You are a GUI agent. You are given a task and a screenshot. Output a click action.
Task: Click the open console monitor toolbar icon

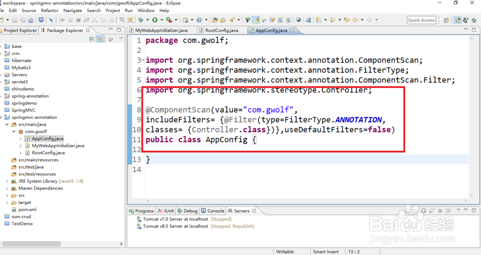point(41,20)
